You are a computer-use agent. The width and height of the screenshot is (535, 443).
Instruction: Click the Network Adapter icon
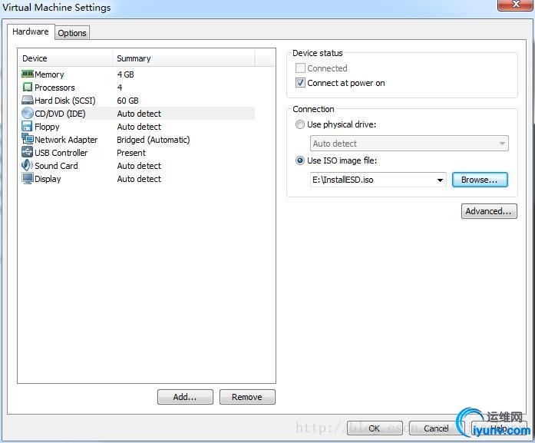[x=28, y=139]
